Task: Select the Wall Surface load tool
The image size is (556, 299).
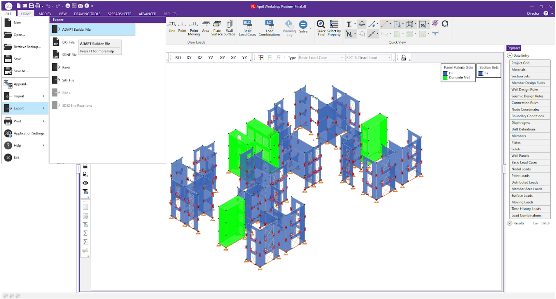Action: click(229, 25)
